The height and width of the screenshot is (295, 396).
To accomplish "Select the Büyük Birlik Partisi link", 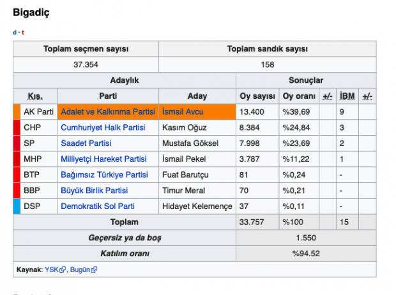I will coord(94,191).
